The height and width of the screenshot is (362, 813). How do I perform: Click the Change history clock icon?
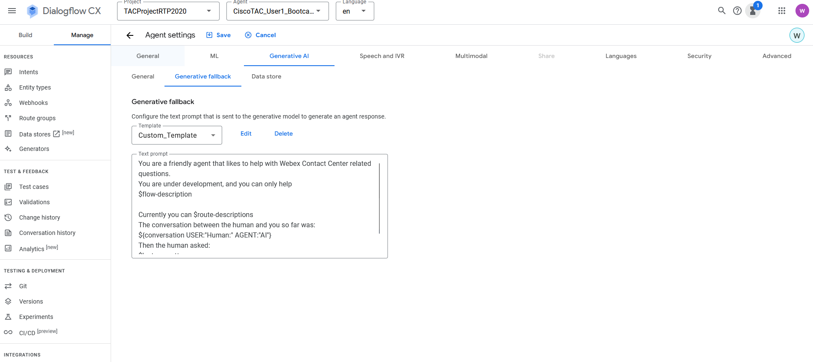coord(8,217)
